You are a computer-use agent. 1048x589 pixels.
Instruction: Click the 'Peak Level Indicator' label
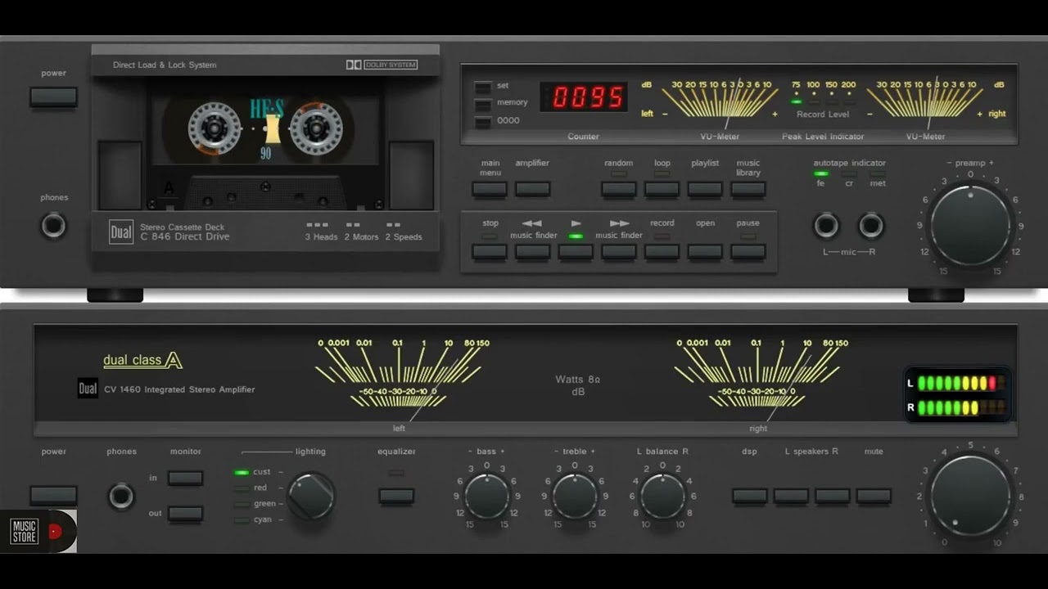pyautogui.click(x=823, y=137)
